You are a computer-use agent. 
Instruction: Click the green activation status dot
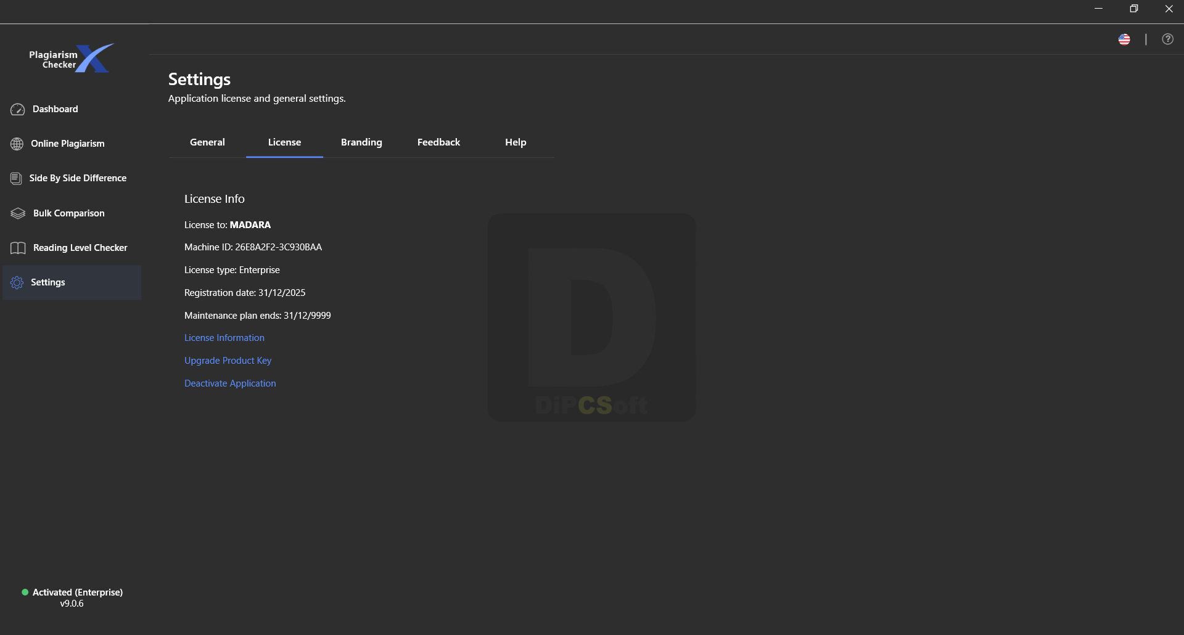click(x=25, y=592)
